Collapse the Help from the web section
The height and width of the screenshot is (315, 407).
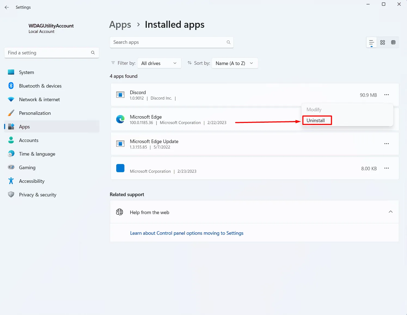(390, 212)
